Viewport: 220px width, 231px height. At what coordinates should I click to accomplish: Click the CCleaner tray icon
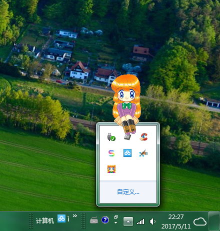[x=143, y=137]
